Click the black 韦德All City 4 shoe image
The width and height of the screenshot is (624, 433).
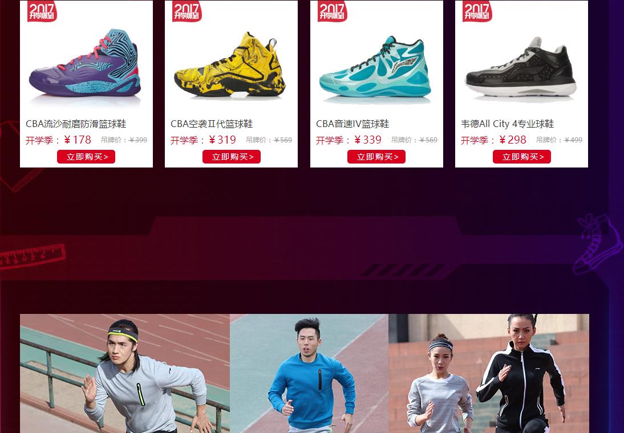521,67
